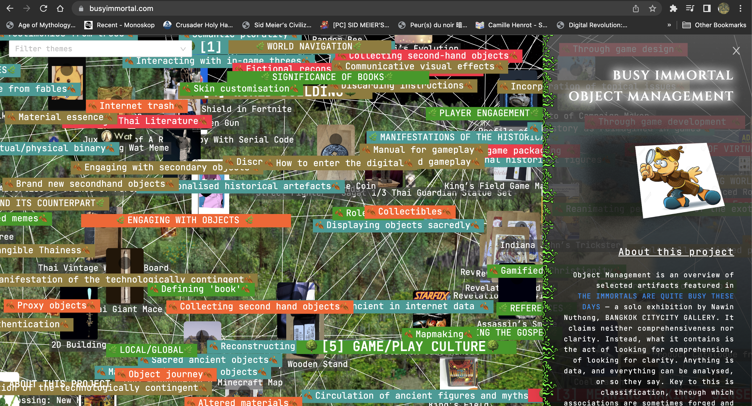Viewport: 752px width, 406px height.
Task: Expand the Filter themes dropdown arrow
Action: [183, 49]
